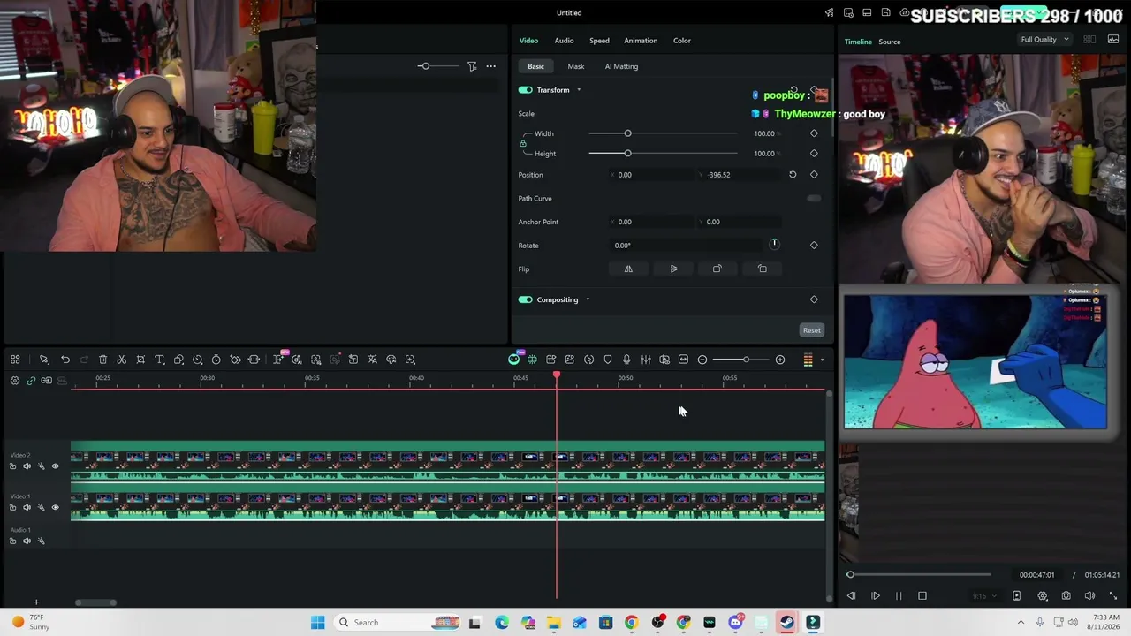Edit the Position Y value field
The image size is (1131, 636).
click(739, 175)
